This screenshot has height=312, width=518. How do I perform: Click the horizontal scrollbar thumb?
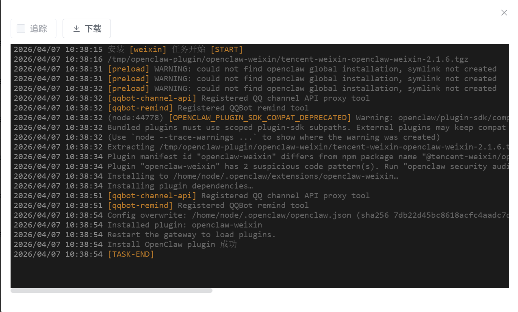tap(111, 290)
